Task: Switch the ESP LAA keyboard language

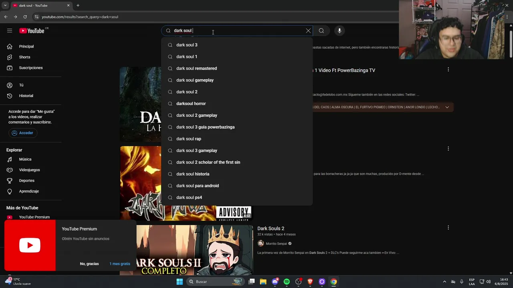Action: [472, 282]
